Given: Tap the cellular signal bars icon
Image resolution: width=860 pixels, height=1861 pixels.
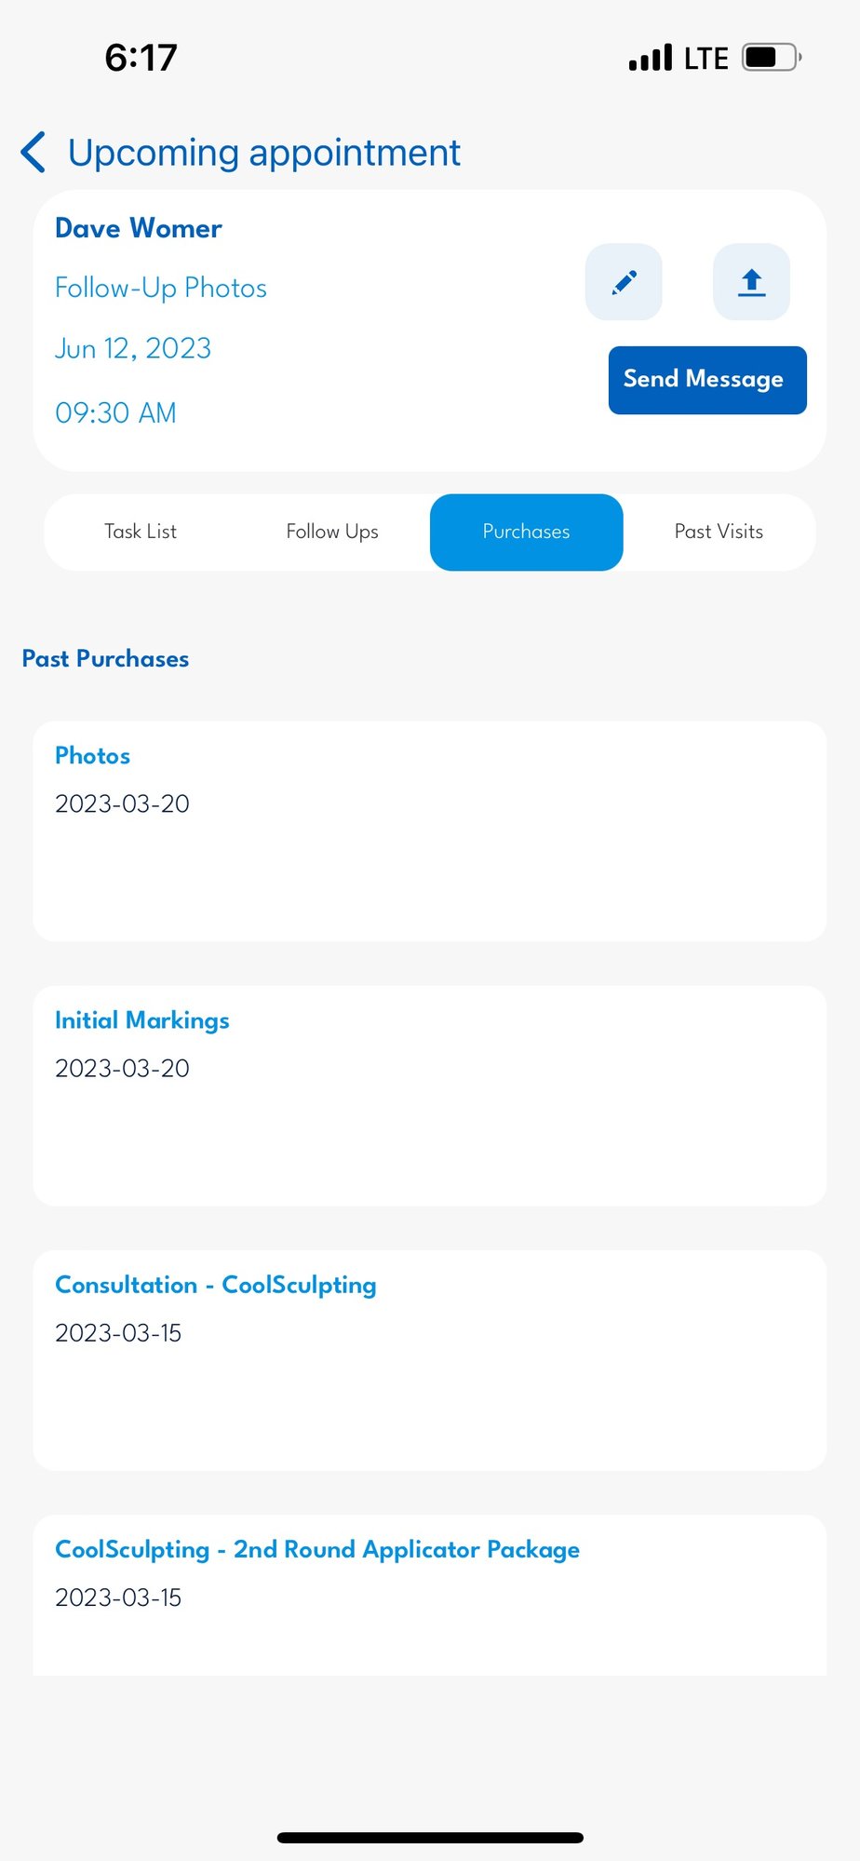Looking at the screenshot, I should pyautogui.click(x=650, y=58).
